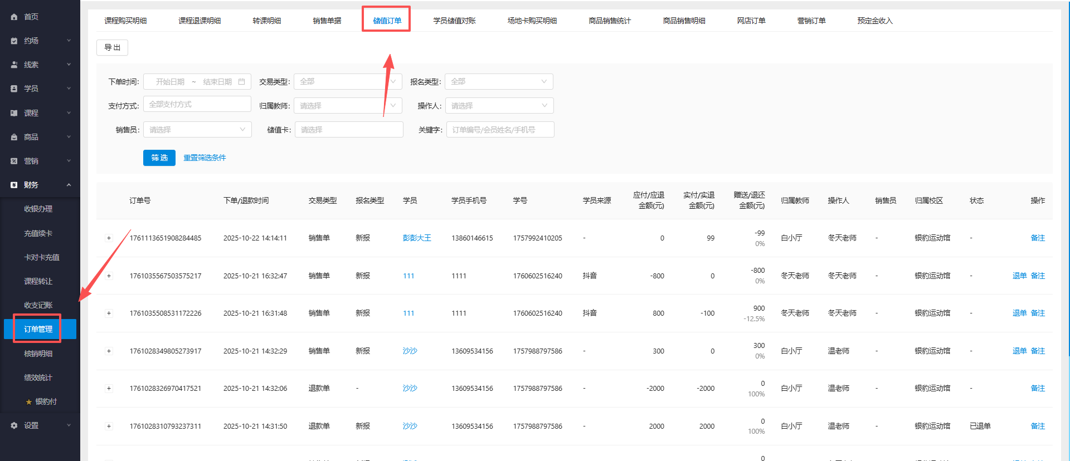Viewport: 1070px width, 461px height.
Task: Click the 约场 sidebar icon
Action: pyautogui.click(x=14, y=41)
